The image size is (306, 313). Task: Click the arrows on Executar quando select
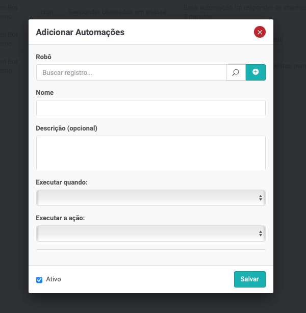click(x=260, y=198)
